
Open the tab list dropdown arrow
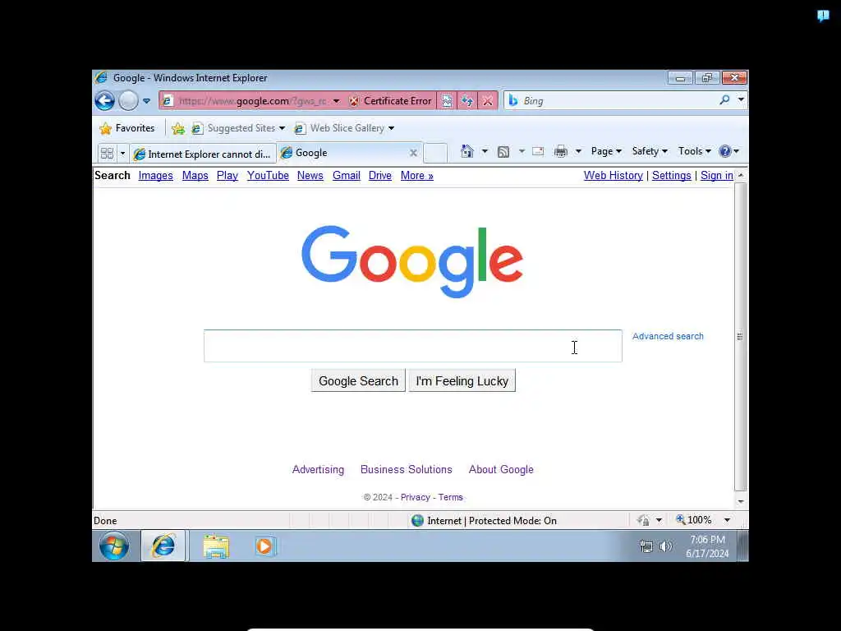coord(122,154)
